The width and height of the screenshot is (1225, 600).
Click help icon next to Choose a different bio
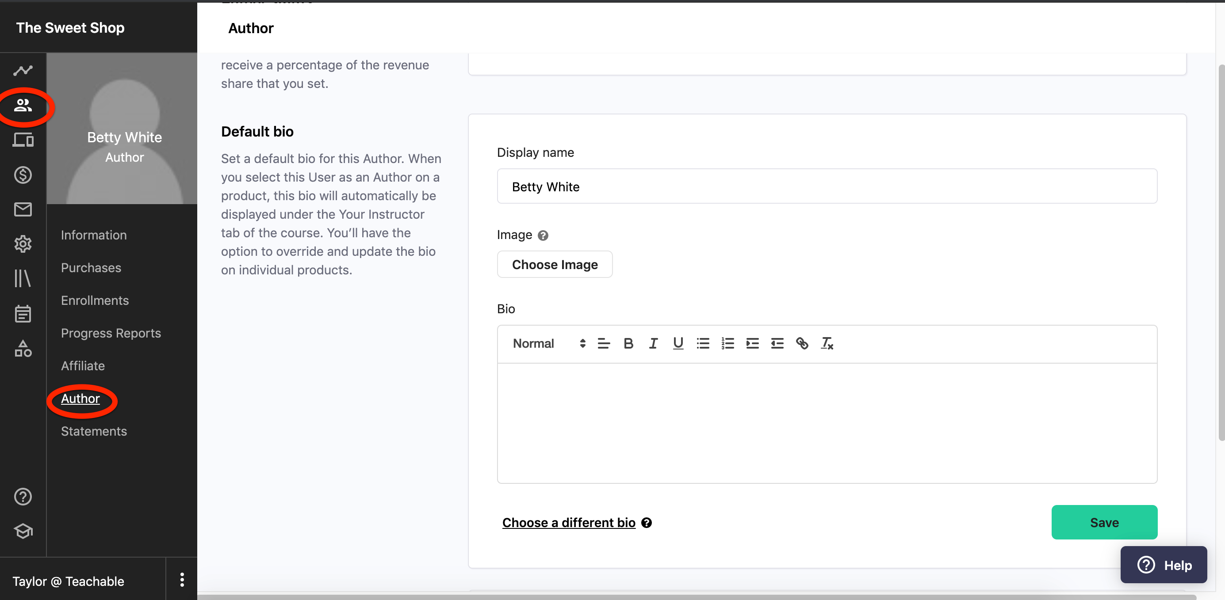(646, 523)
